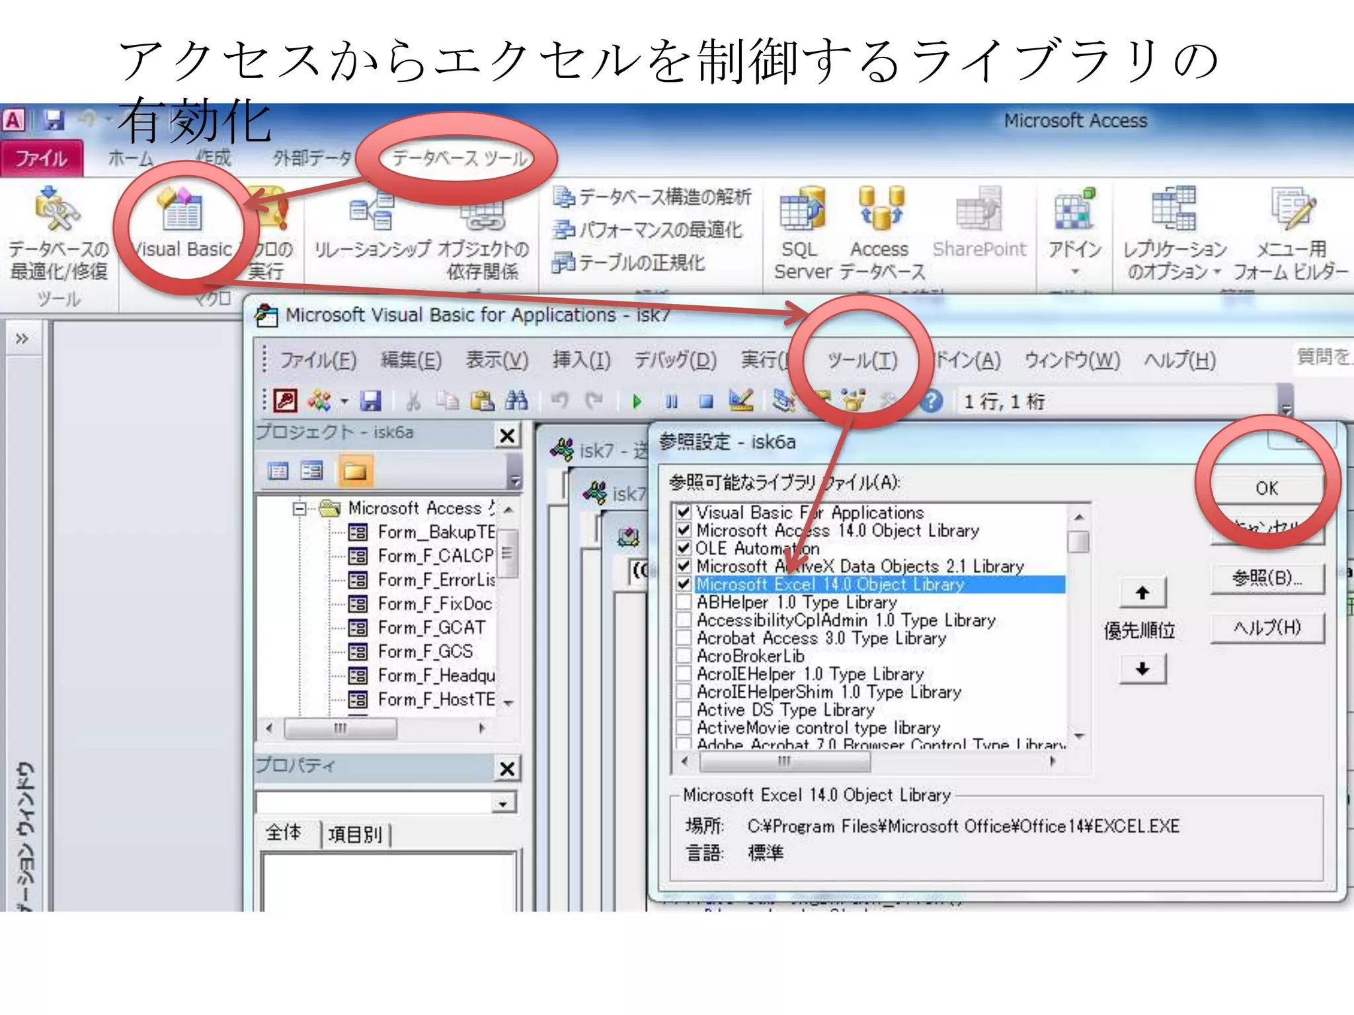This screenshot has height=1015, width=1354.
Task: Click the Find binoculars icon in VBA toolbar
Action: (x=516, y=400)
